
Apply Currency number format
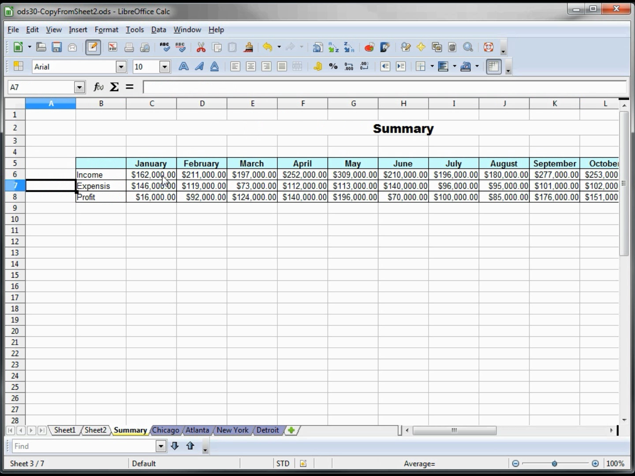tap(317, 67)
